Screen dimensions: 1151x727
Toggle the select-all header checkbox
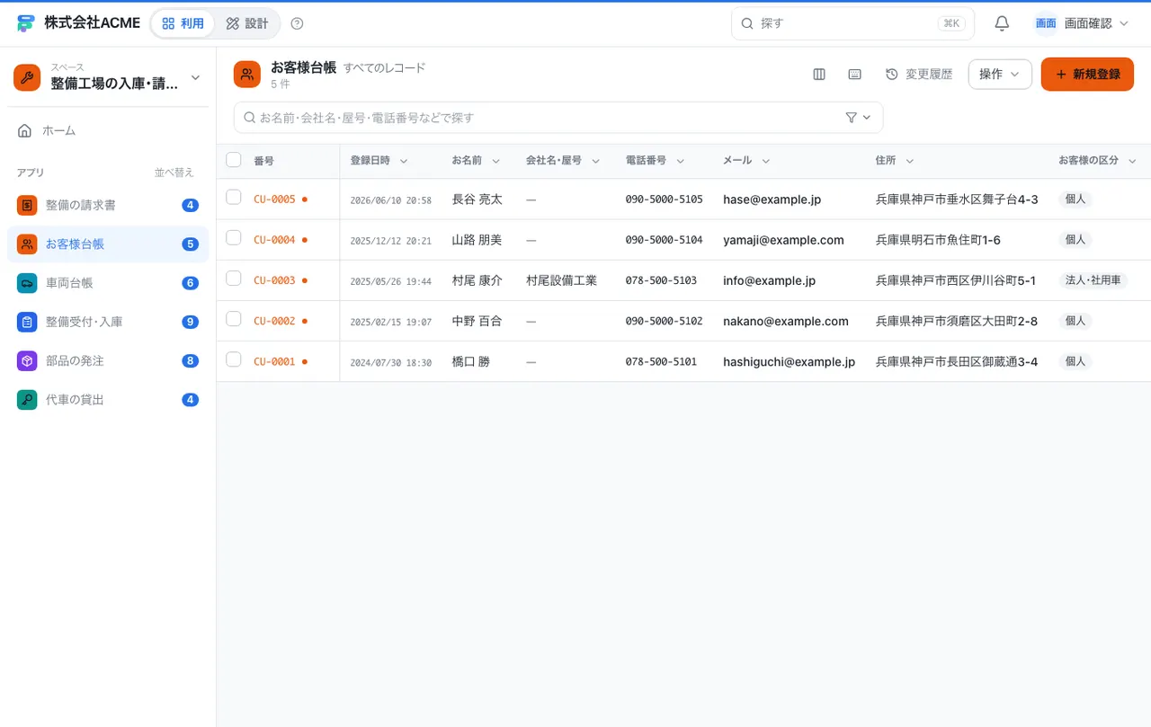(234, 160)
